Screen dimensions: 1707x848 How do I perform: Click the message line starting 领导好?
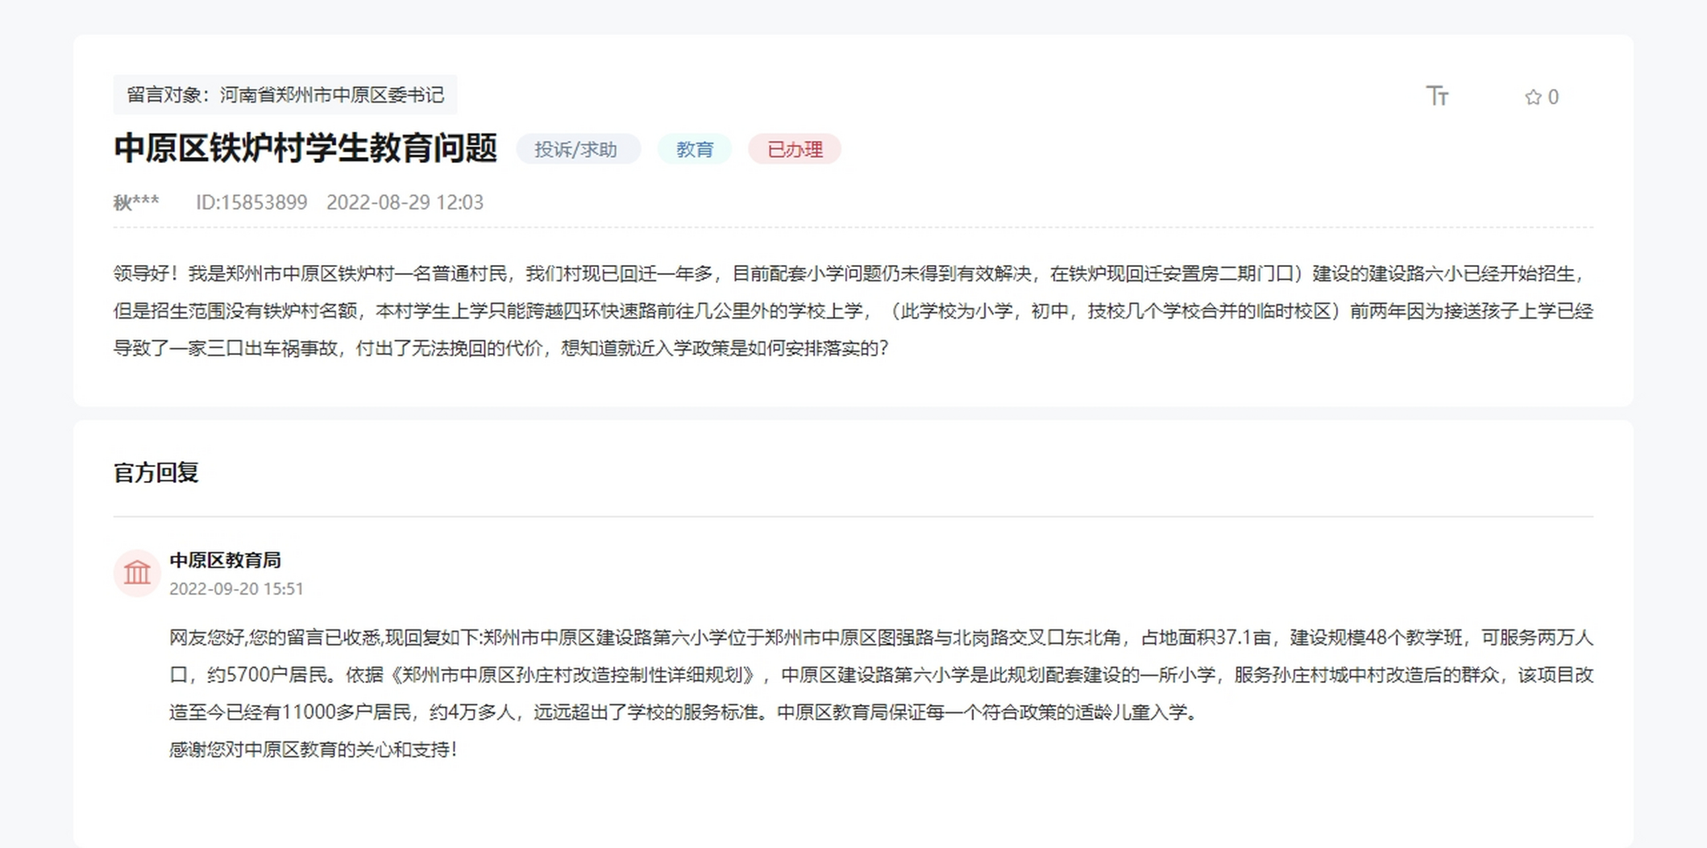(x=848, y=274)
